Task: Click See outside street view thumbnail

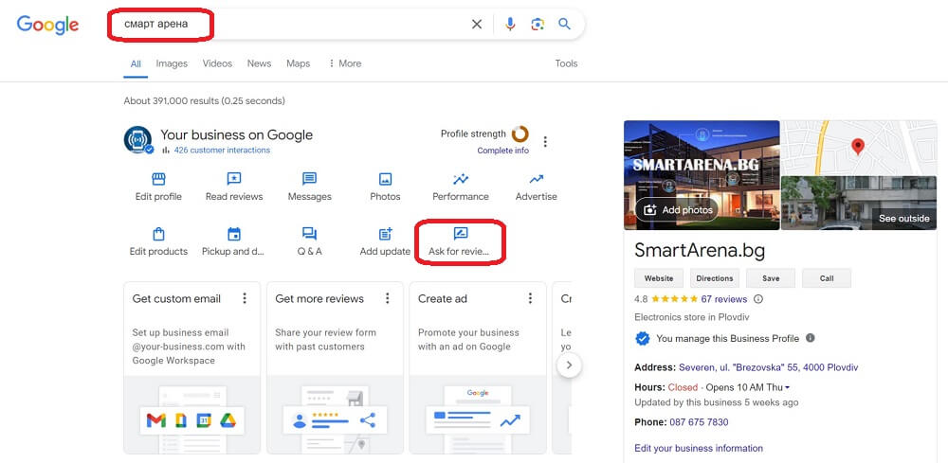Action: point(859,203)
